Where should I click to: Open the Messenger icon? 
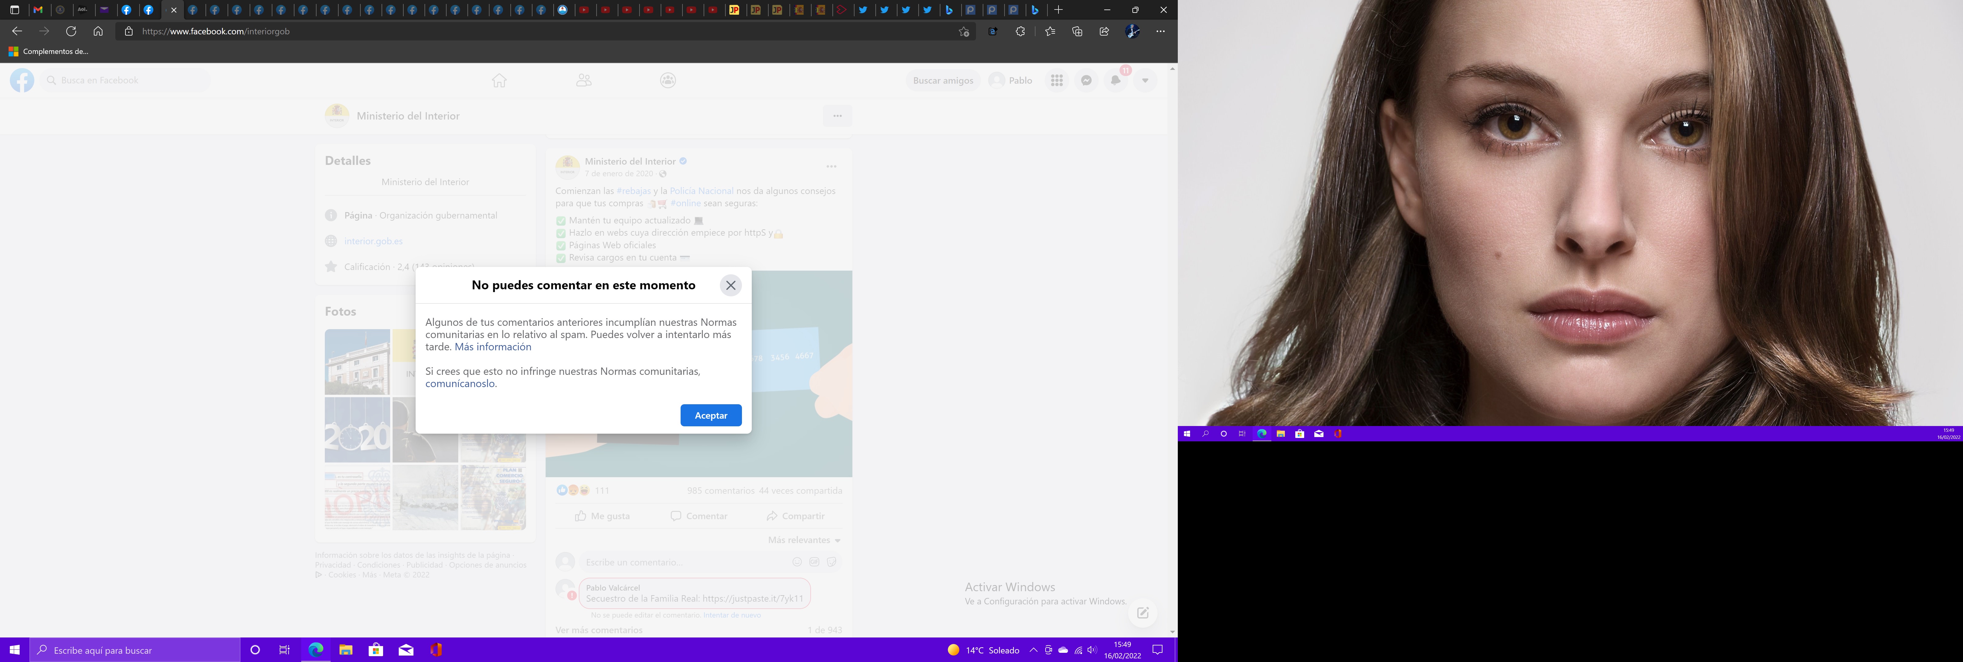[1087, 80]
